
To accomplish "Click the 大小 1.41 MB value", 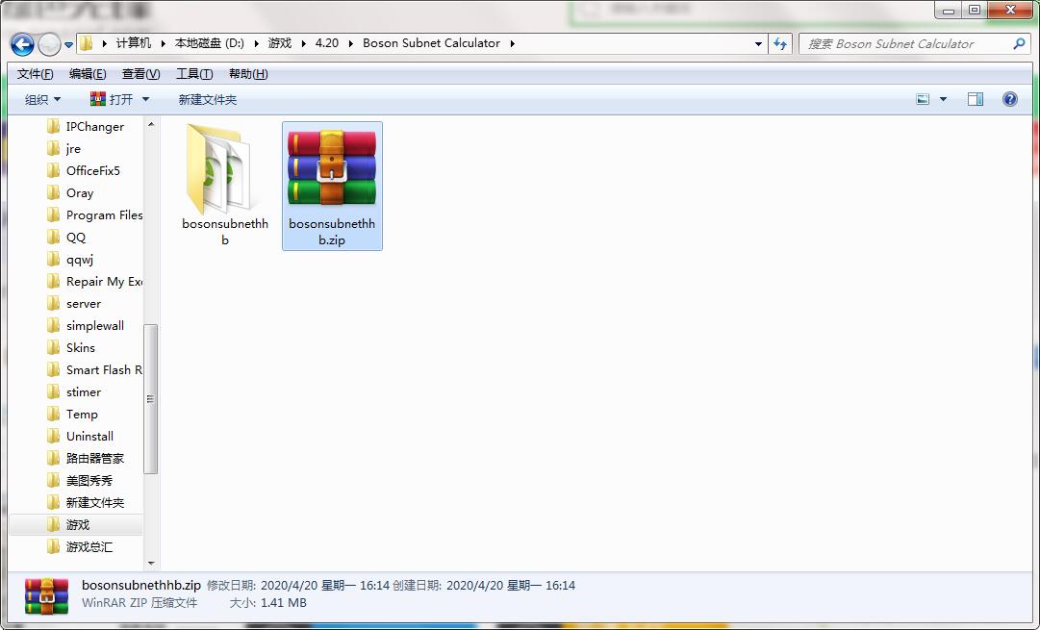I will (283, 603).
